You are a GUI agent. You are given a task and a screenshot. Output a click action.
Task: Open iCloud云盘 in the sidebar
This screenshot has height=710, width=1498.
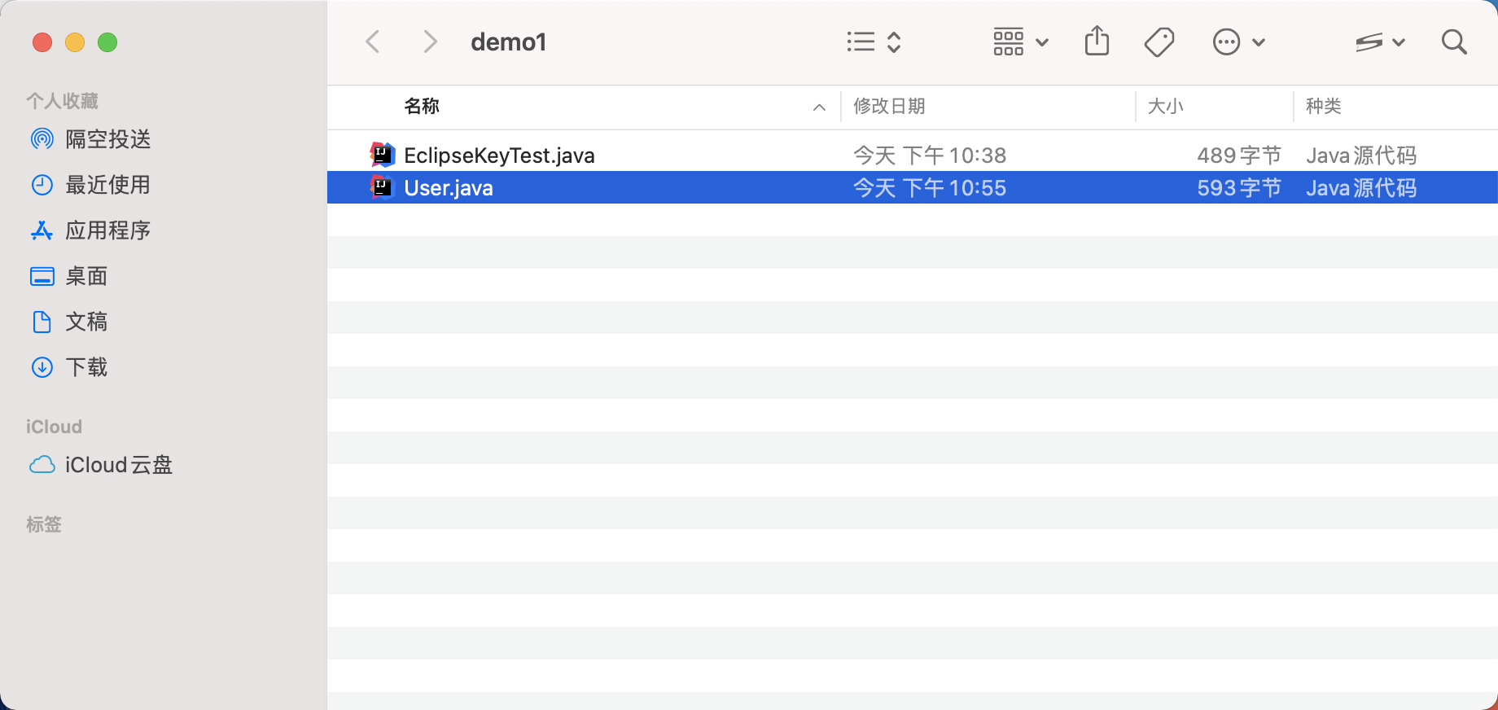[118, 465]
